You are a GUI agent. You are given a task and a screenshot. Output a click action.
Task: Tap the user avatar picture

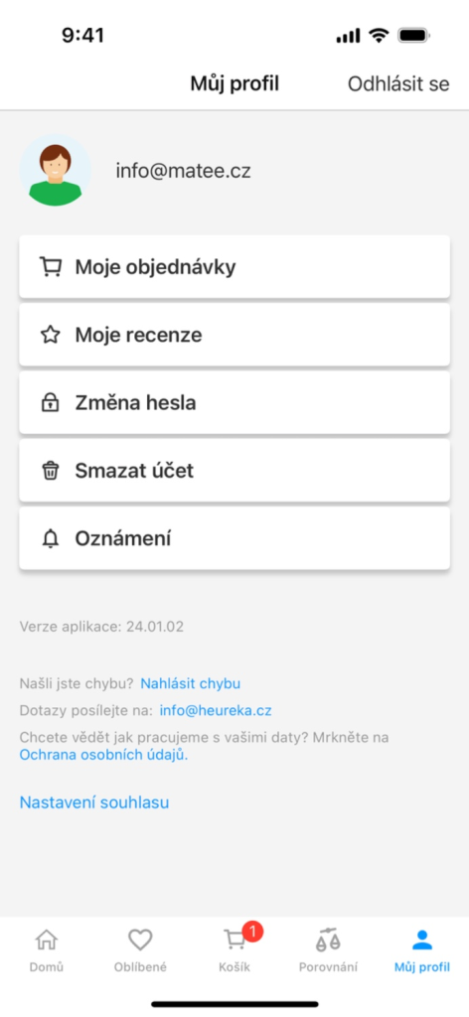point(55,171)
